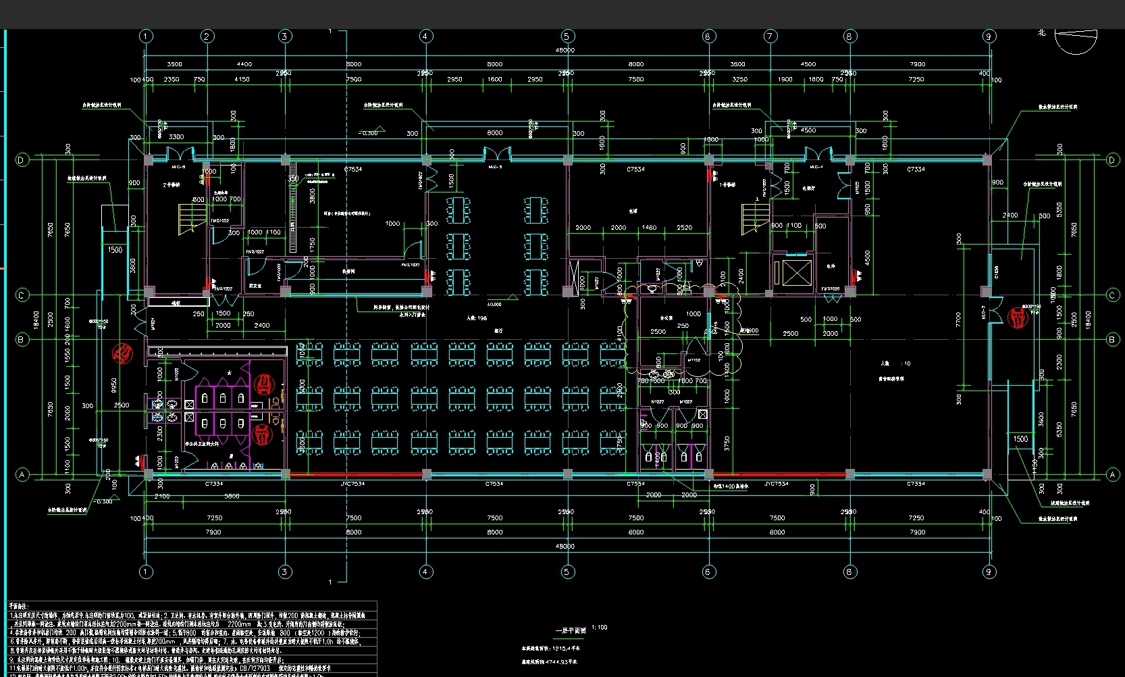Select red seal stamp at right entrance
Screen dimensions: 1125x677
point(1017,317)
